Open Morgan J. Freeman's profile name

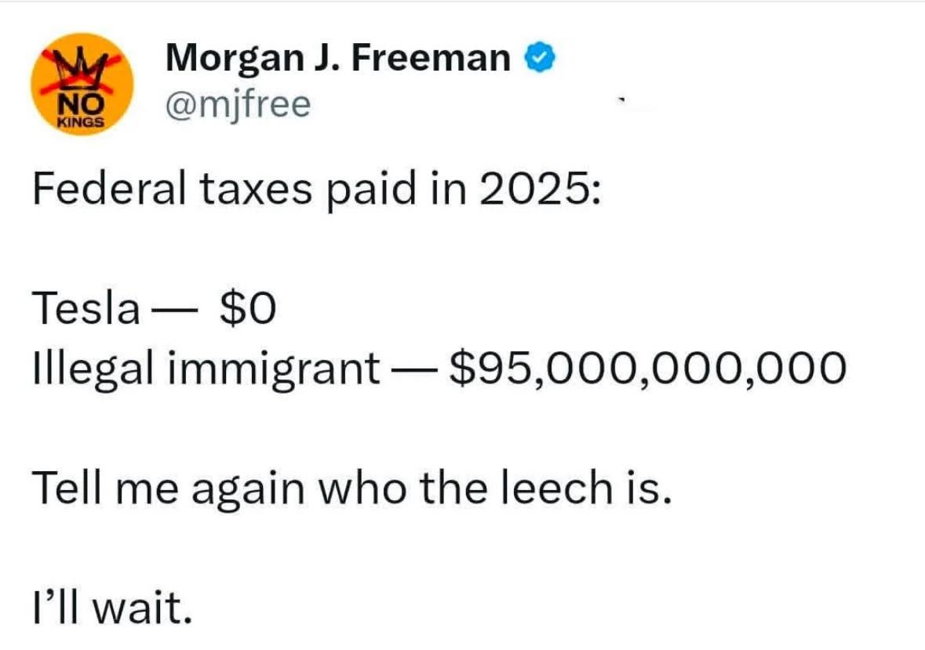tap(338, 57)
